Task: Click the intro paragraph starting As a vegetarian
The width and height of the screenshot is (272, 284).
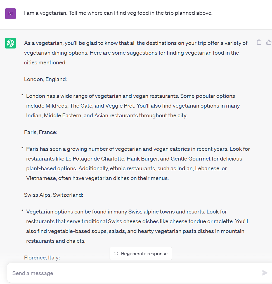Action: [136, 53]
